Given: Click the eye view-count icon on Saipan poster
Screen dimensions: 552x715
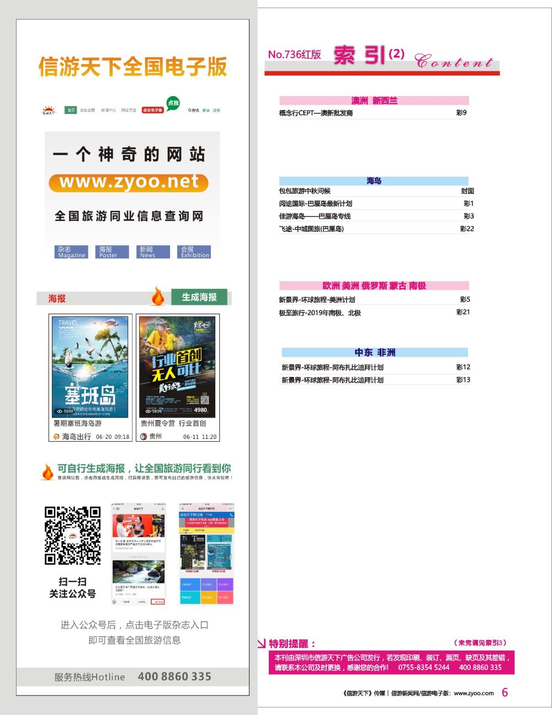Looking at the screenshot, I should pyautogui.click(x=60, y=411).
